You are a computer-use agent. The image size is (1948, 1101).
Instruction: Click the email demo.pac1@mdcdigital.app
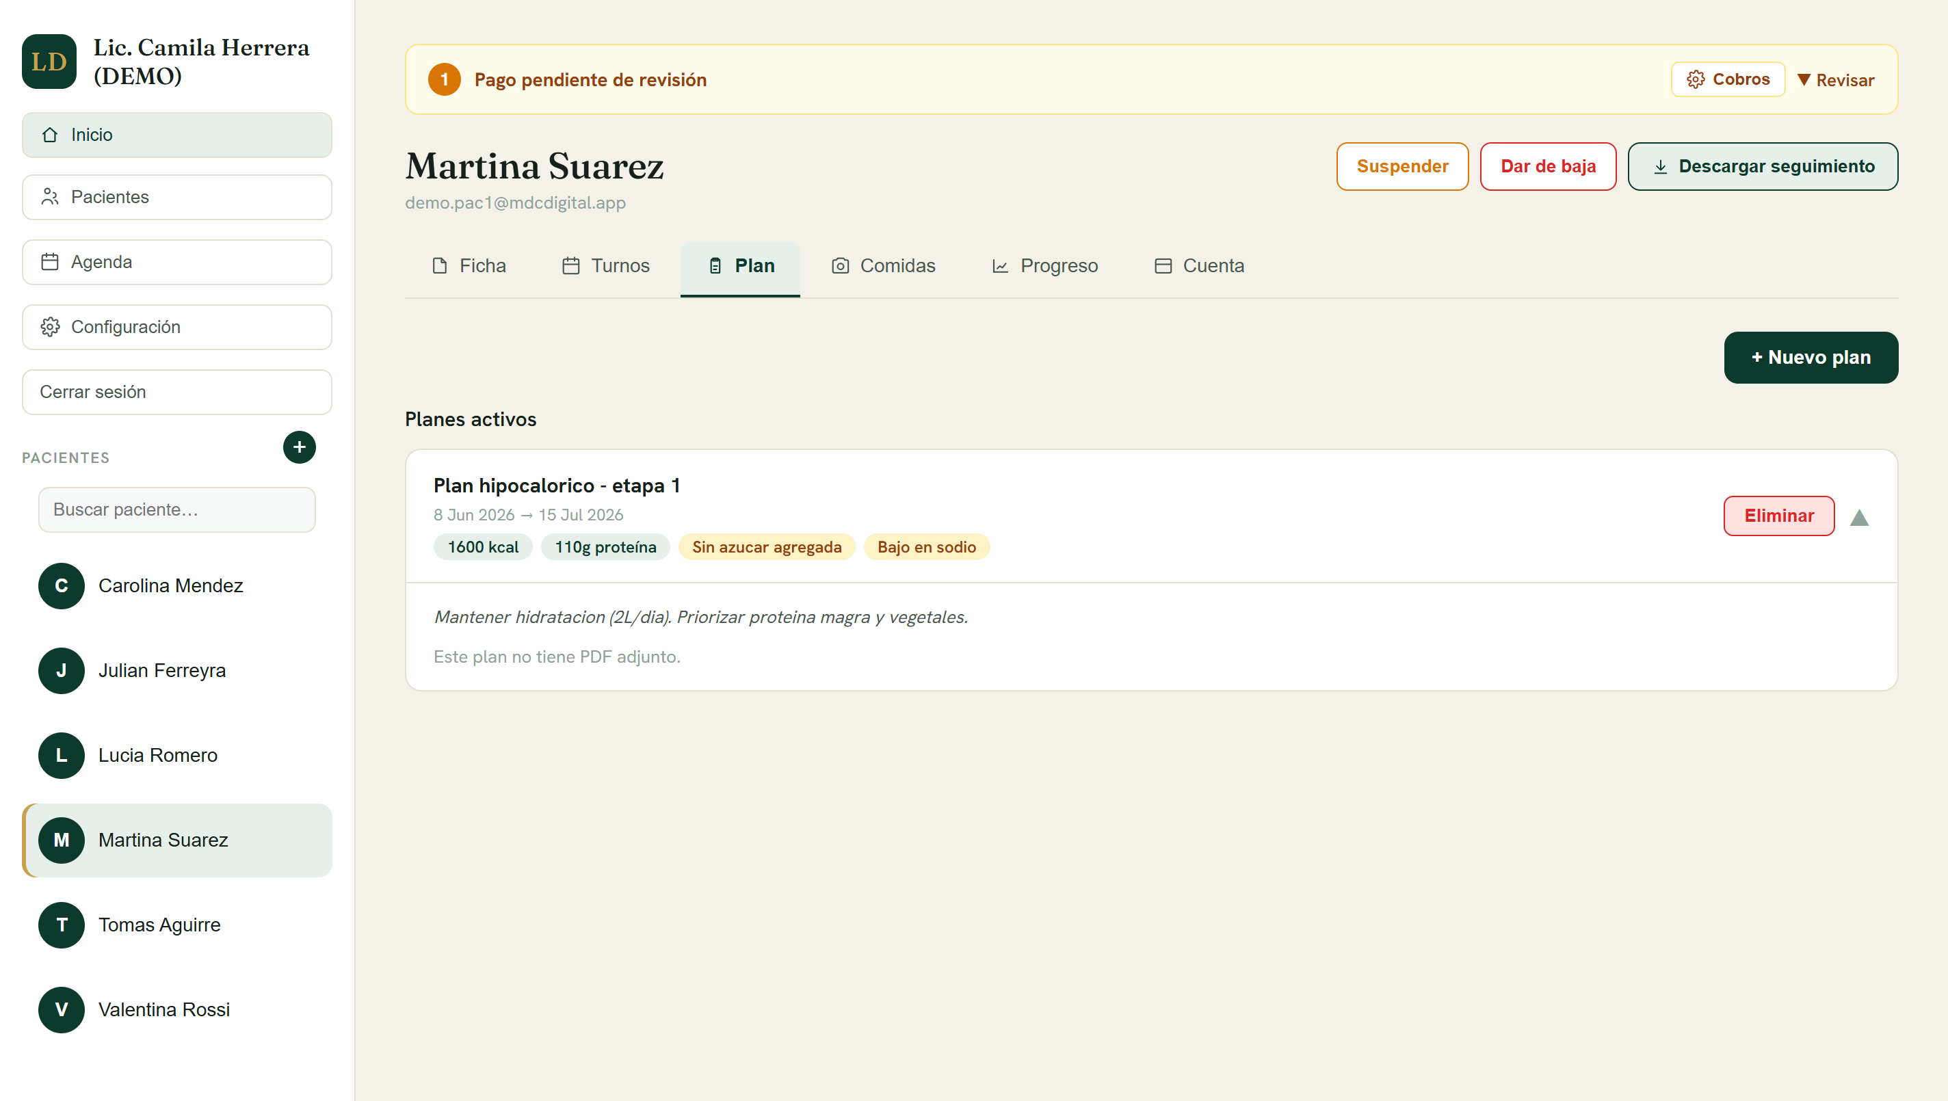pos(515,202)
